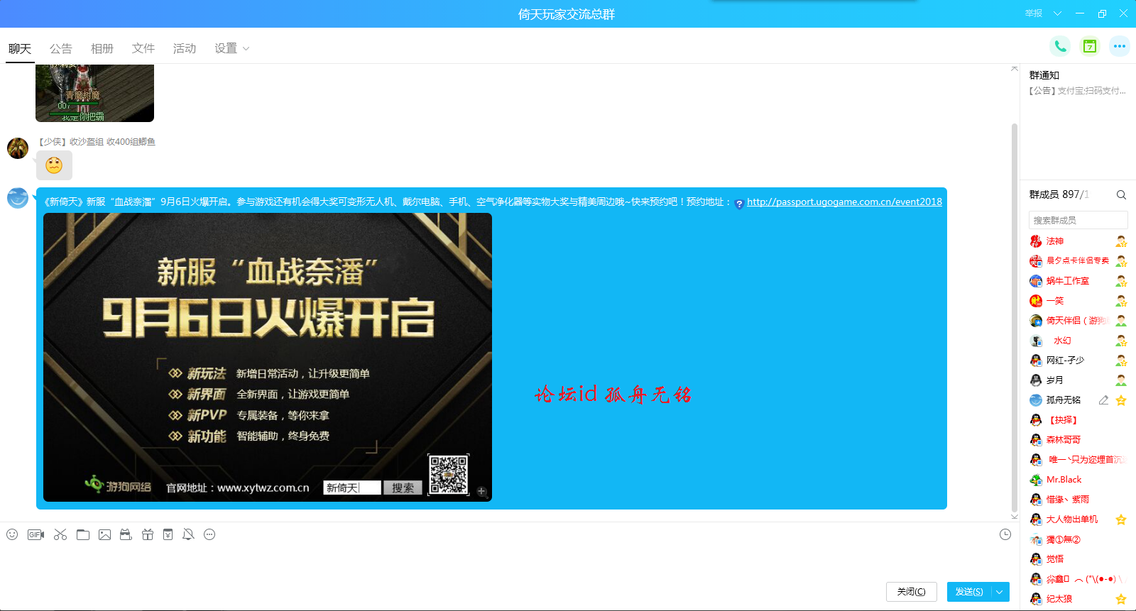Click the avatar of the 少侠 message sender
The width and height of the screenshot is (1136, 611).
[18, 148]
